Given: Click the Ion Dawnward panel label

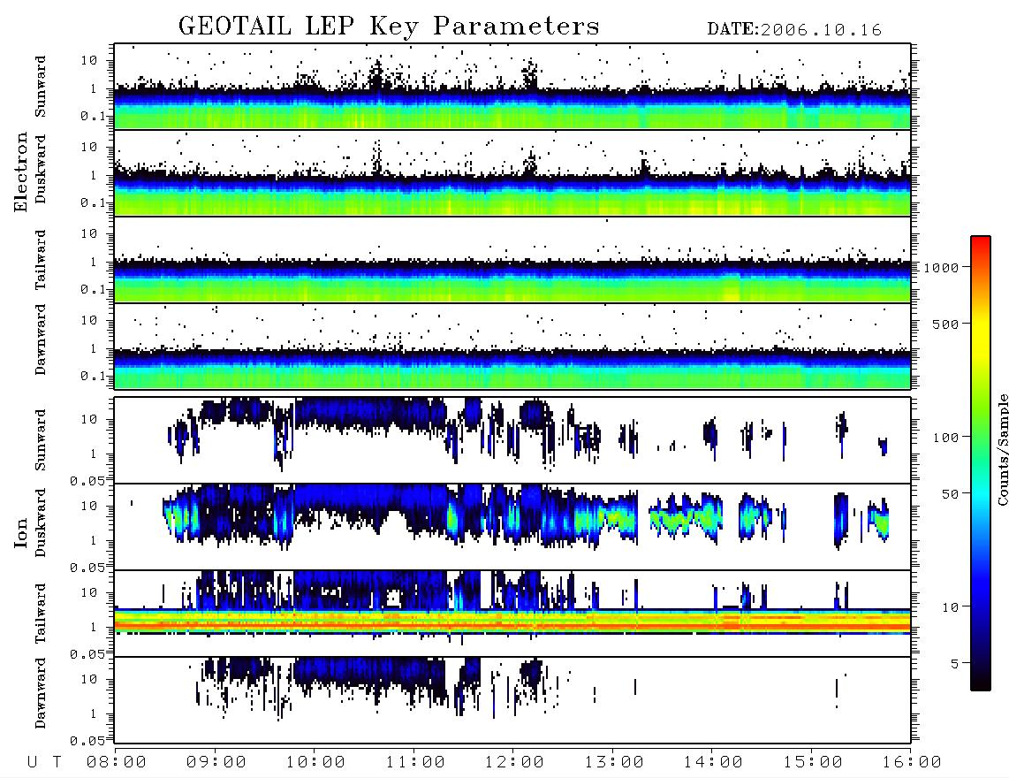Looking at the screenshot, I should (x=41, y=693).
